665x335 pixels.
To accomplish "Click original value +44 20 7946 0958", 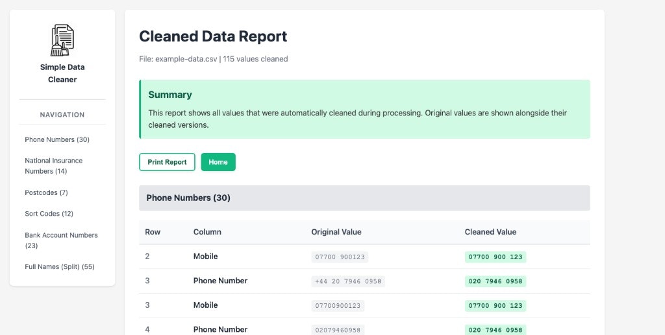I will point(347,281).
